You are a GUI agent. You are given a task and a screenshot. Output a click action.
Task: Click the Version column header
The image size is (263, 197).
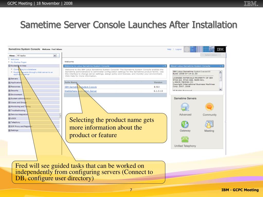click(x=158, y=82)
